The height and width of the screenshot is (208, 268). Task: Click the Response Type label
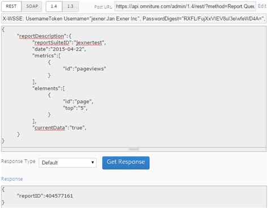18,162
